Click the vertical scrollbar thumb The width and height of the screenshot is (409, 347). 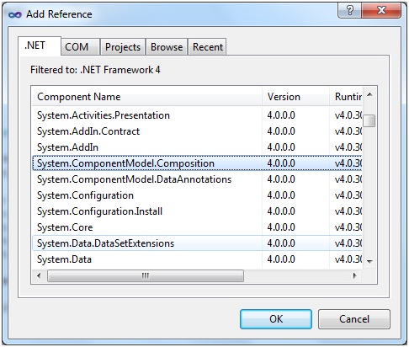tap(369, 121)
